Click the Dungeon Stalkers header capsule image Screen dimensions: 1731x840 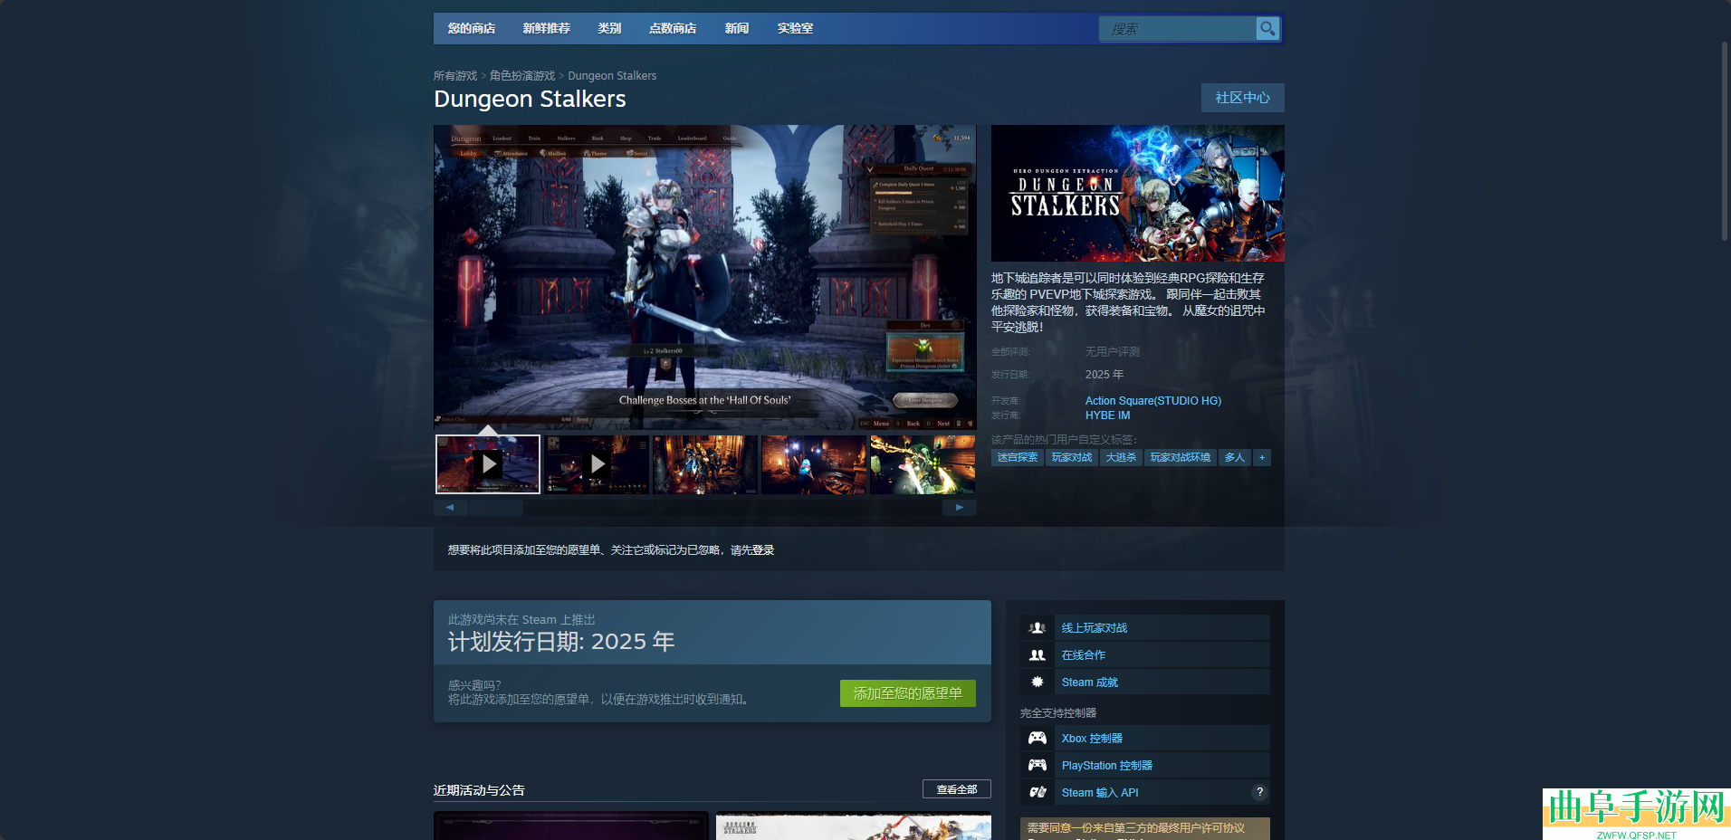point(1138,194)
